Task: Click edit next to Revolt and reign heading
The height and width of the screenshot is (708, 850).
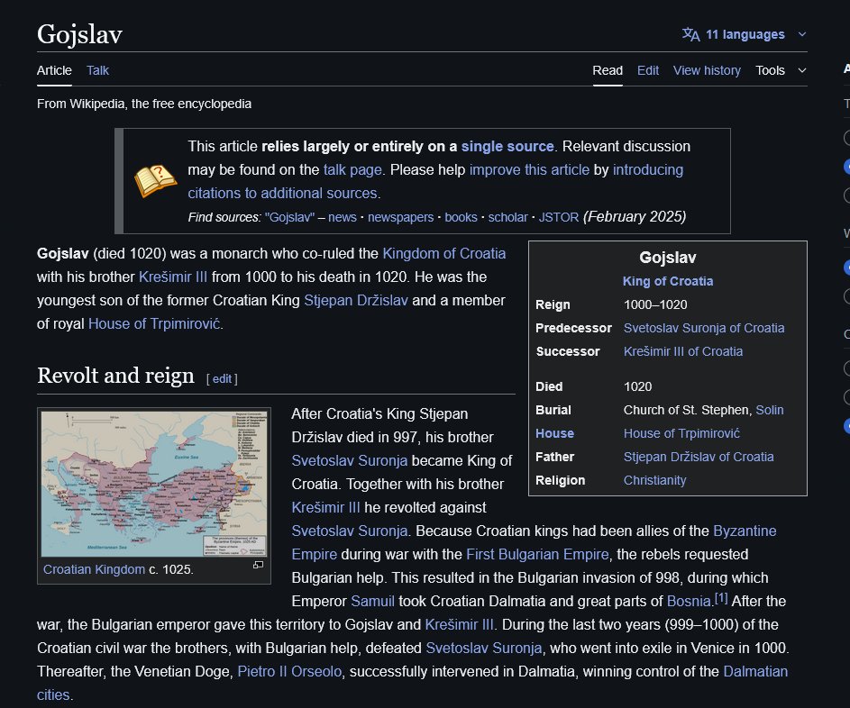Action: 222,378
